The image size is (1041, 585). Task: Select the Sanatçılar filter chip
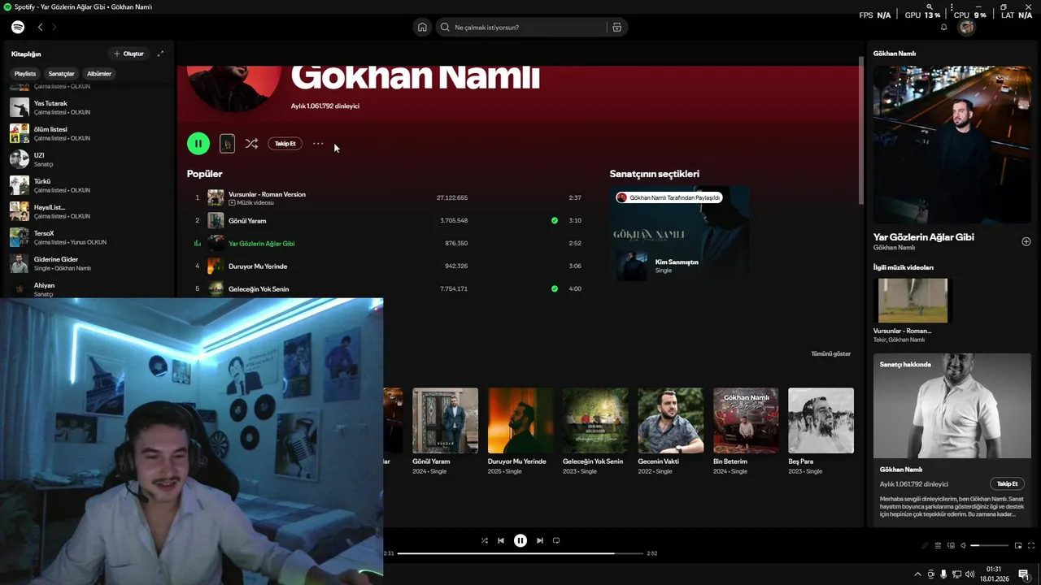61,73
